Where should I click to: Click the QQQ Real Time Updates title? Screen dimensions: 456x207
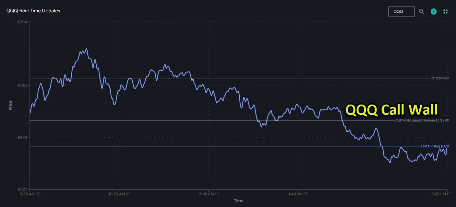[33, 11]
